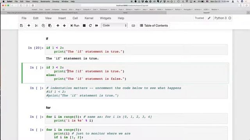Open the Safari Develop menu
The image size is (250, 140).
[55, 2]
